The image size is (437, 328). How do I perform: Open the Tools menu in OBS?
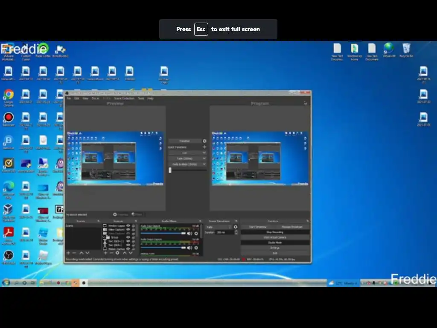(x=141, y=99)
